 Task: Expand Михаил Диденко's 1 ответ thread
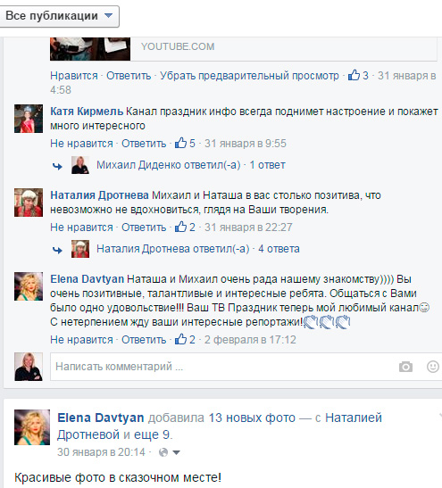(x=267, y=165)
